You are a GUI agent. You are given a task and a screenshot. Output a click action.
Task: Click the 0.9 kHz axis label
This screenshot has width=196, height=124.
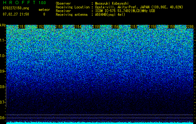coord(3,71)
